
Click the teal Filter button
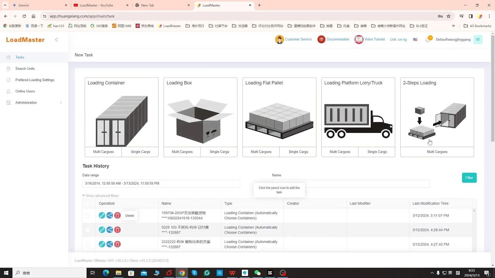(x=469, y=178)
